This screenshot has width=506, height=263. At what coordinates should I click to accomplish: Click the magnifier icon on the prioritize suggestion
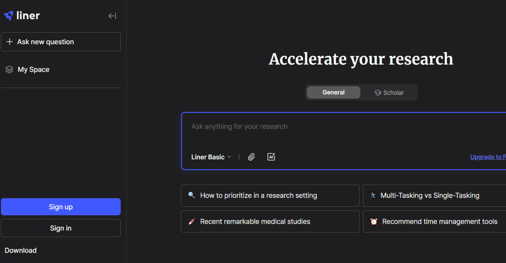pyautogui.click(x=191, y=195)
